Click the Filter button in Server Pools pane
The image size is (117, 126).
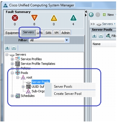111,36
